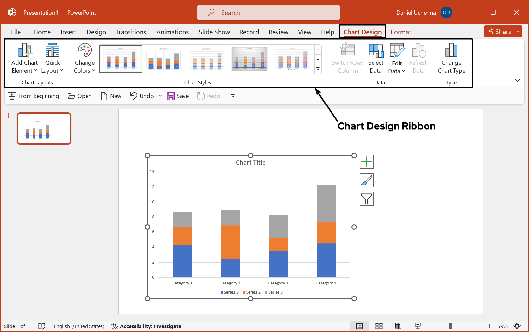The image size is (529, 332).
Task: Run Accessibility Investigate from the status bar
Action: [146, 326]
